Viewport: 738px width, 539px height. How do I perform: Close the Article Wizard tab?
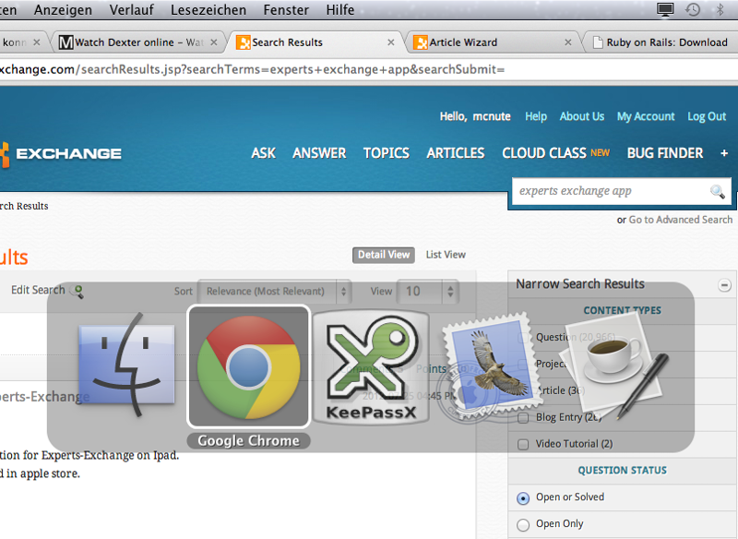pyautogui.click(x=568, y=42)
